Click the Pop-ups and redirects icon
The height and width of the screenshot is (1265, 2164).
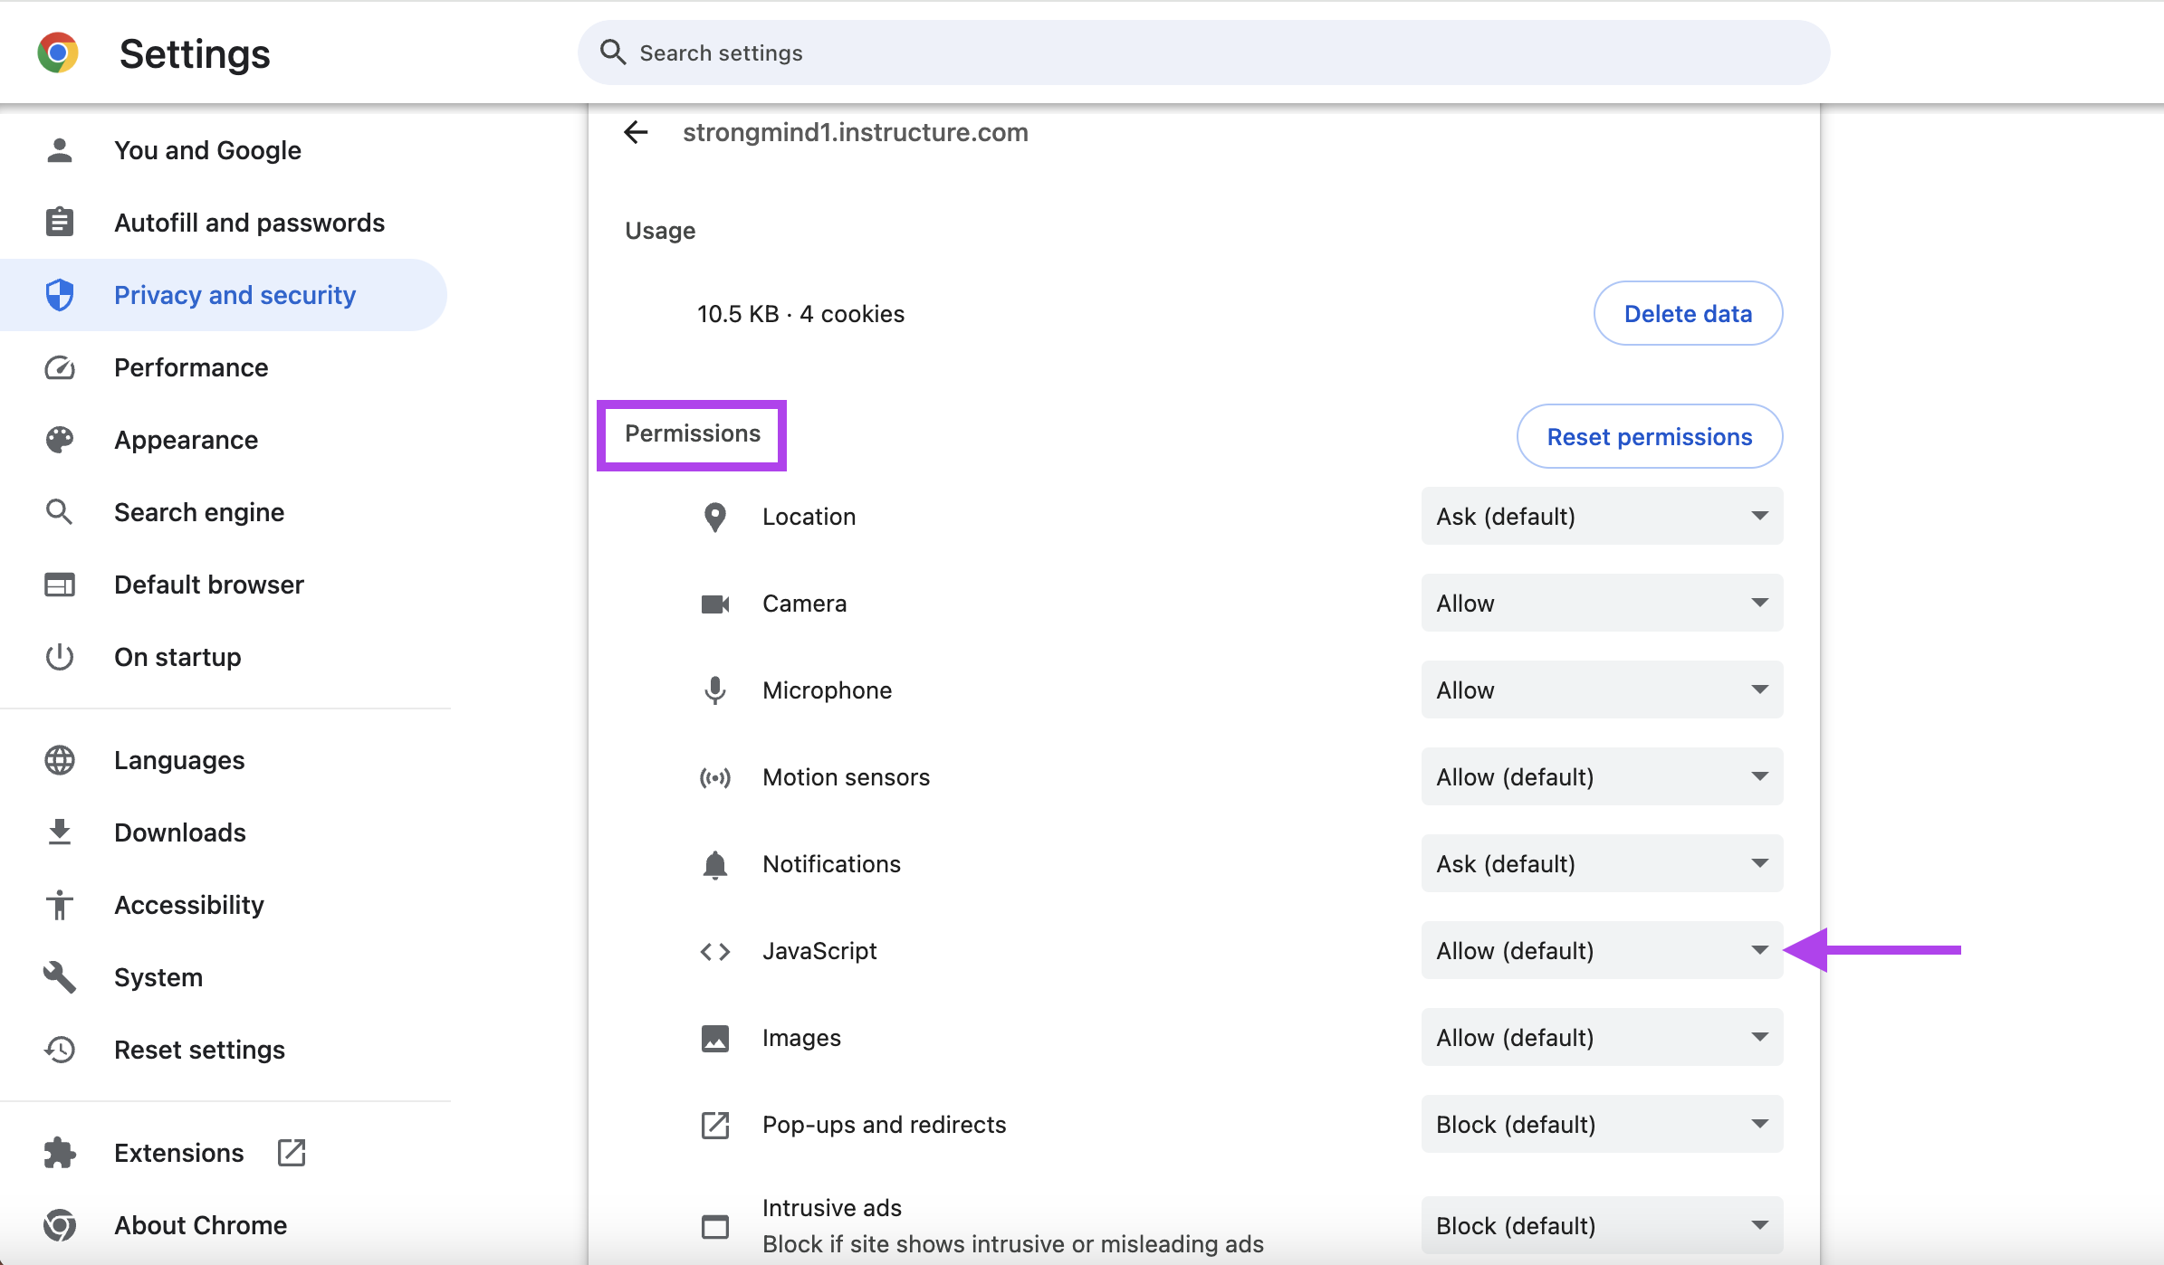714,1124
